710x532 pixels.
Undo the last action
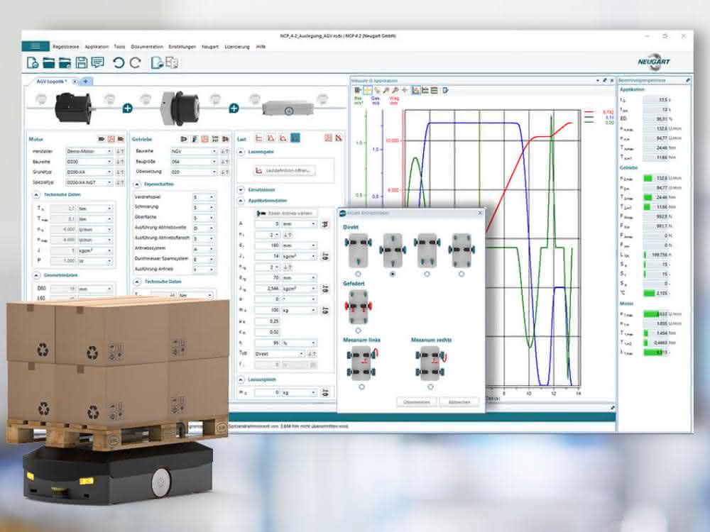119,63
